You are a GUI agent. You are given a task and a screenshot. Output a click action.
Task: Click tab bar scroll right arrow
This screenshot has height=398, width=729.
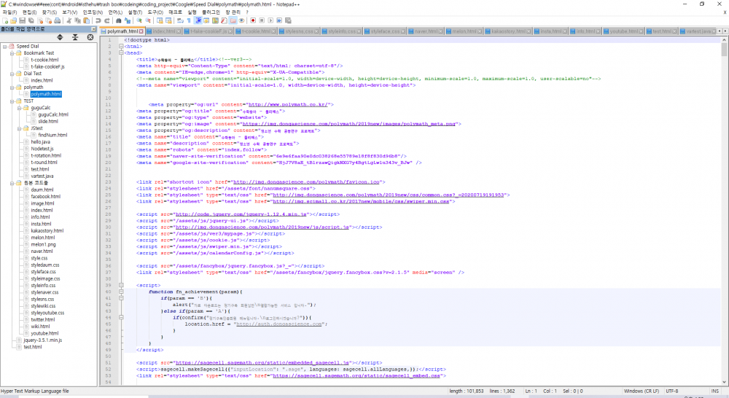click(725, 31)
